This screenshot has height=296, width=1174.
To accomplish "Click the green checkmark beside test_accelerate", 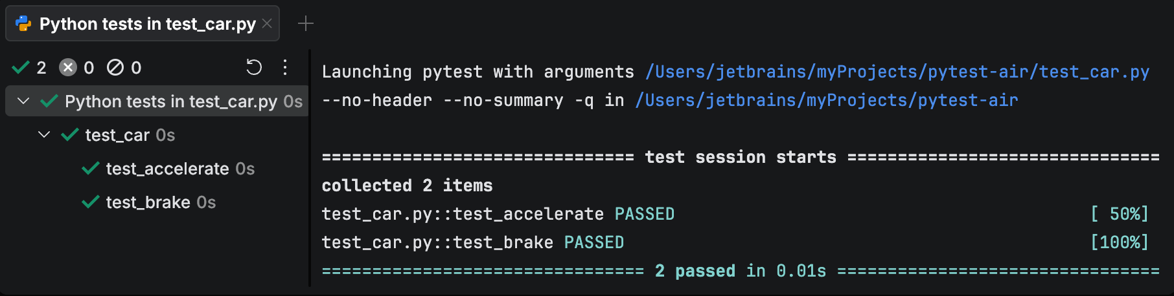I will tap(91, 169).
